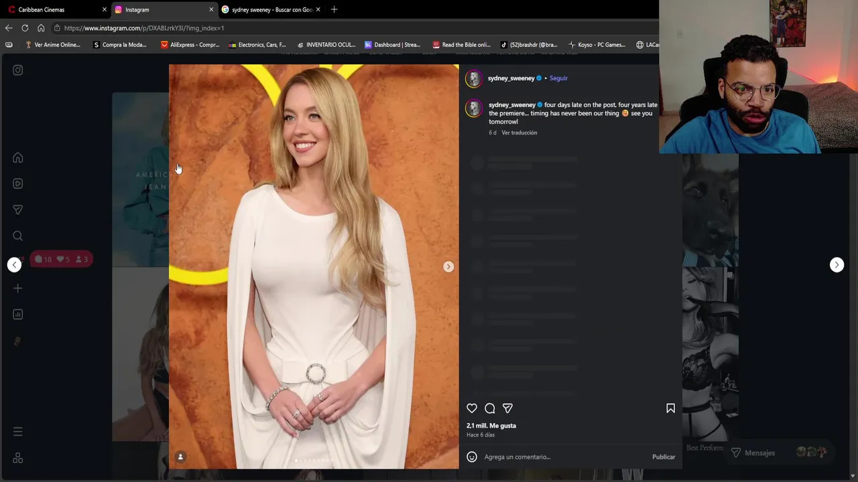Show tagged people icon on photo

pyautogui.click(x=180, y=457)
